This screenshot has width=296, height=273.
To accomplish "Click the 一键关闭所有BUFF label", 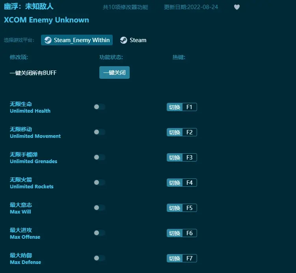I will pyautogui.click(x=33, y=72).
